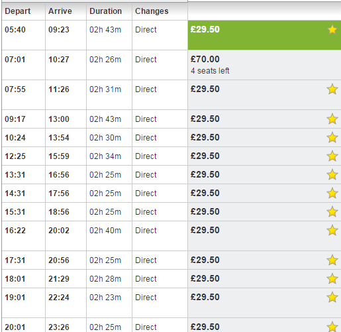Image resolution: width=341 pixels, height=332 pixels.
Task: Click the 02h 28m duration
Action: [x=105, y=278]
